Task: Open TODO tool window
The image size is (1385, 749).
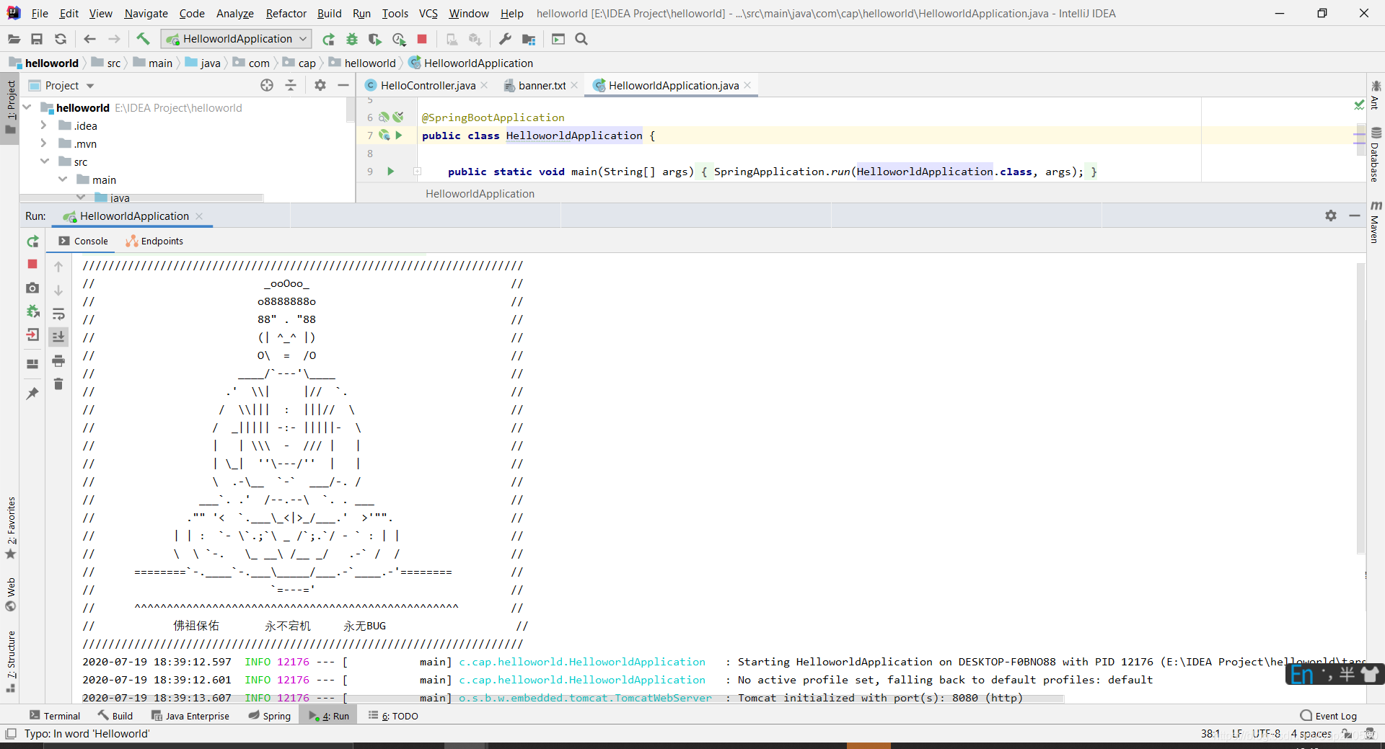Action: click(x=393, y=716)
